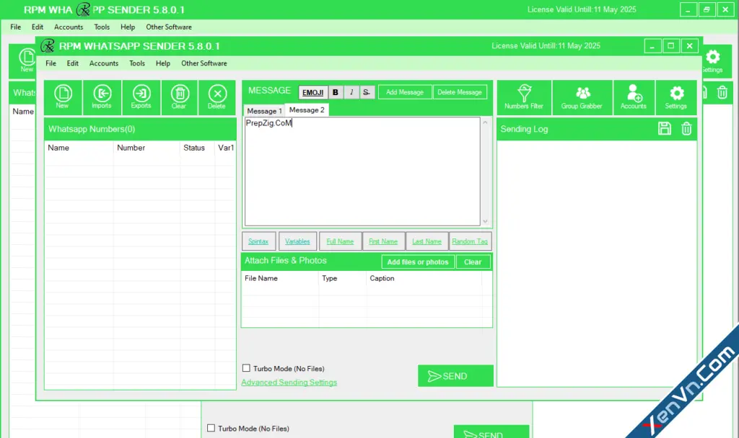Click the message box scroll-up arrow
This screenshot has height=438, width=739.
[486, 122]
